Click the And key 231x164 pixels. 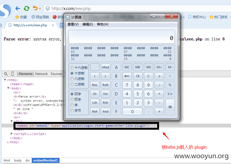[x=106, y=111]
